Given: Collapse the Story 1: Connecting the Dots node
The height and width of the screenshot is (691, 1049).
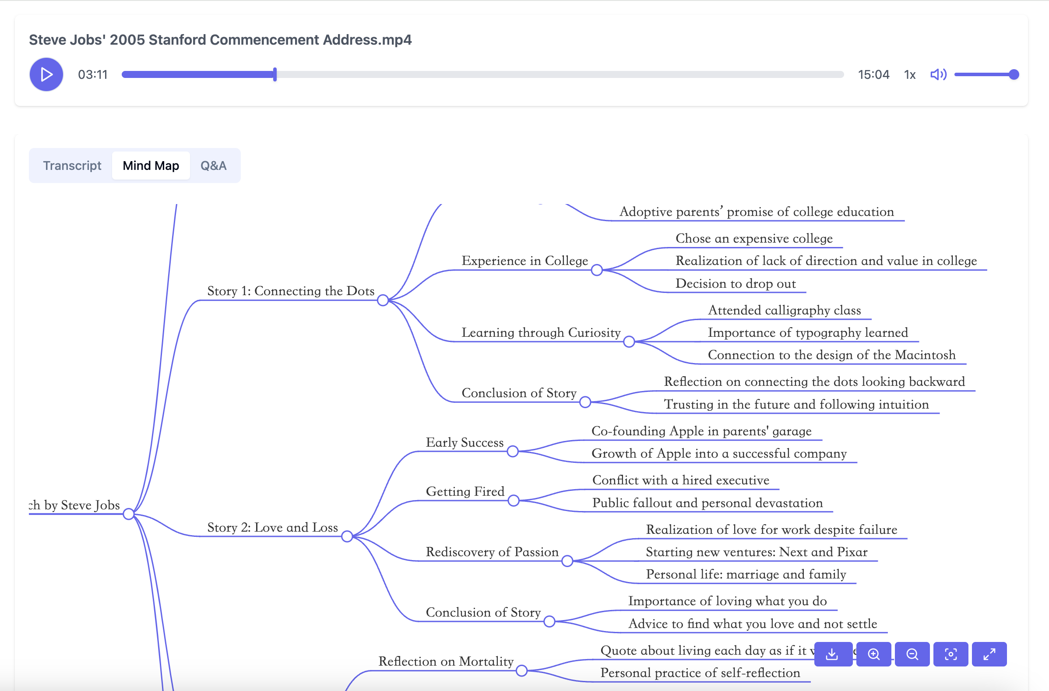Looking at the screenshot, I should click(383, 300).
